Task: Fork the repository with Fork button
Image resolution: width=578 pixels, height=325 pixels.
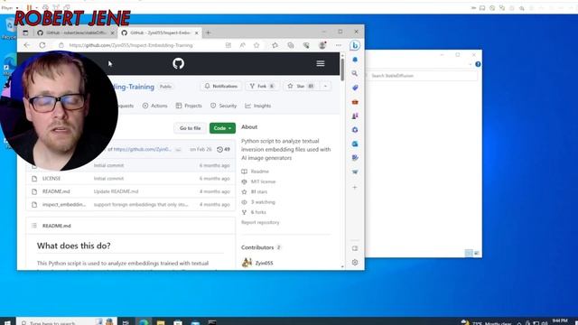Action: pyautogui.click(x=262, y=86)
